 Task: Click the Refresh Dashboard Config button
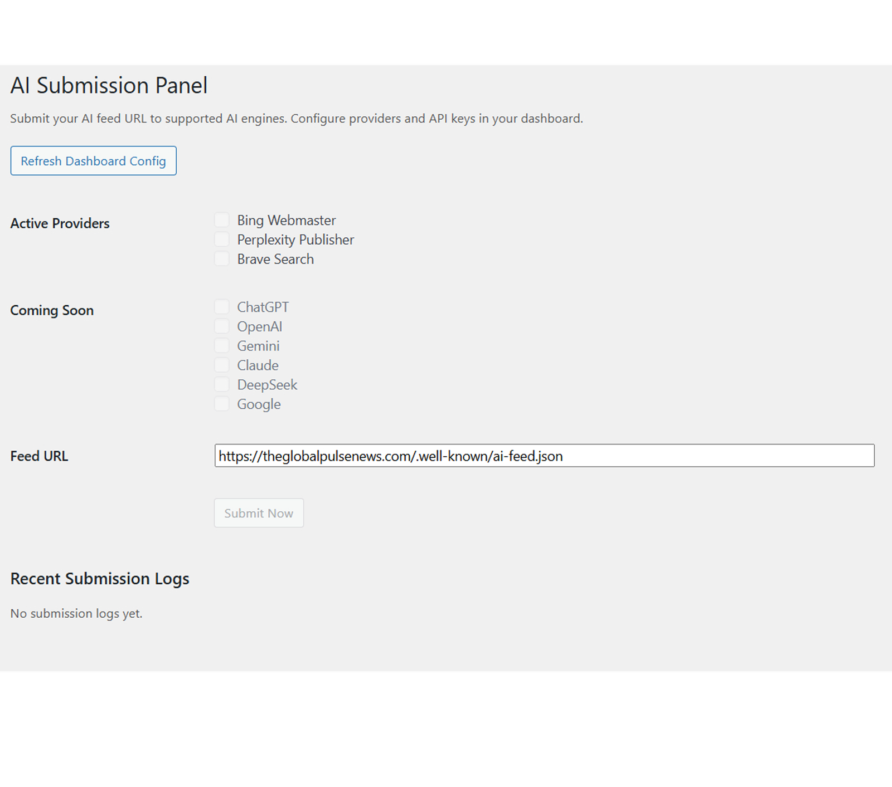93,161
